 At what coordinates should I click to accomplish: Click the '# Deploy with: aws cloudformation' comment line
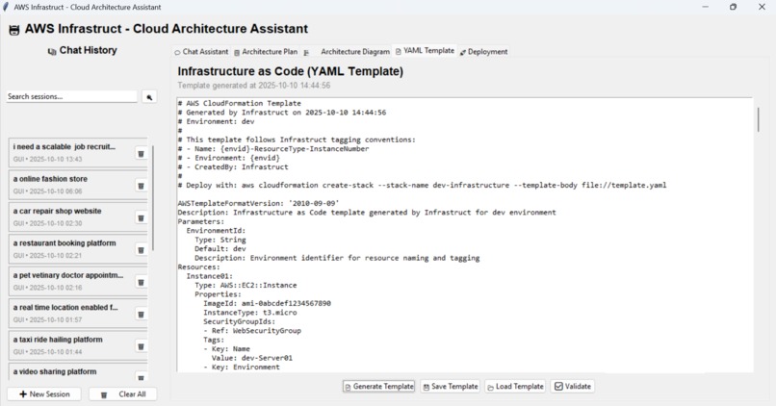point(422,185)
